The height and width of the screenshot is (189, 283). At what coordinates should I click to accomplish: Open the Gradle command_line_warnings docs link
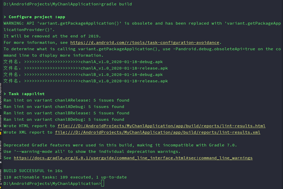coord(133,158)
